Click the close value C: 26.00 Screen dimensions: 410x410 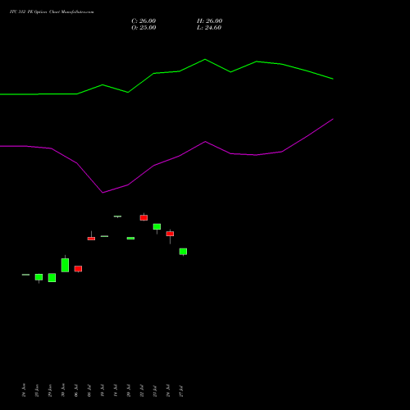[x=143, y=20]
